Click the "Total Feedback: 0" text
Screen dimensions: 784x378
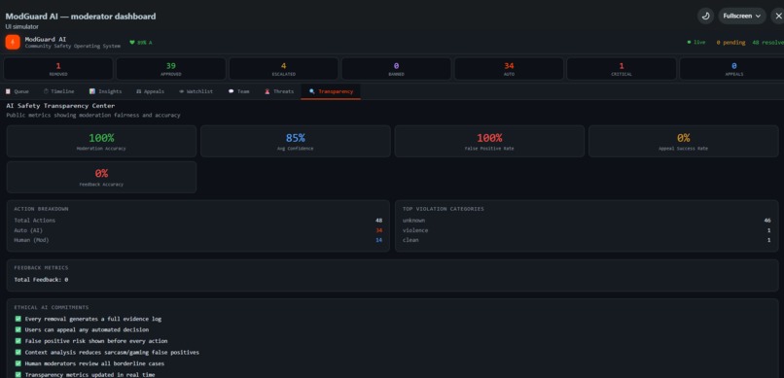tap(41, 280)
